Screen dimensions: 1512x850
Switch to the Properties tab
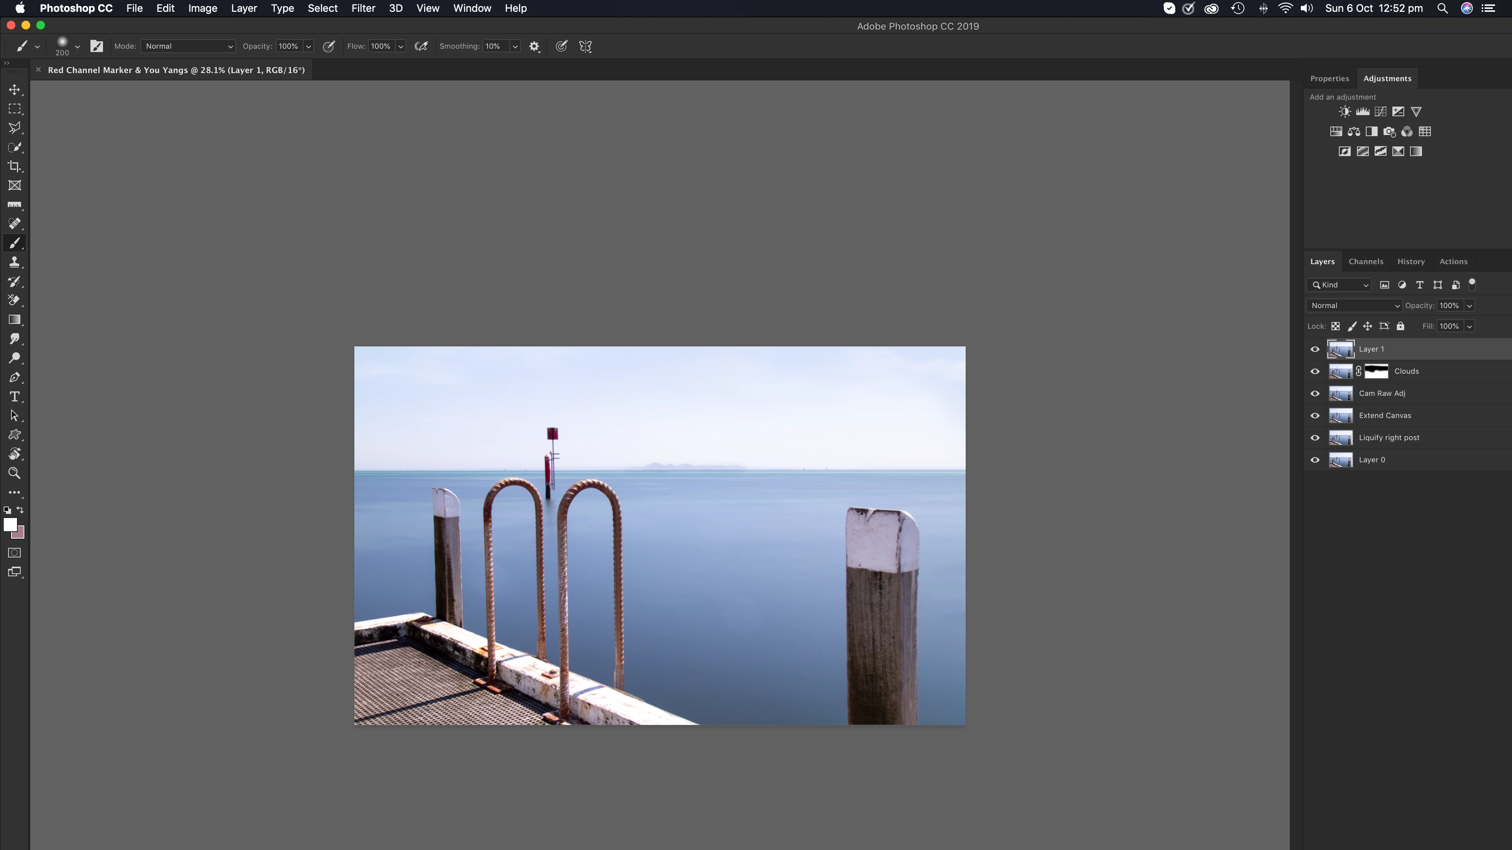(x=1329, y=79)
